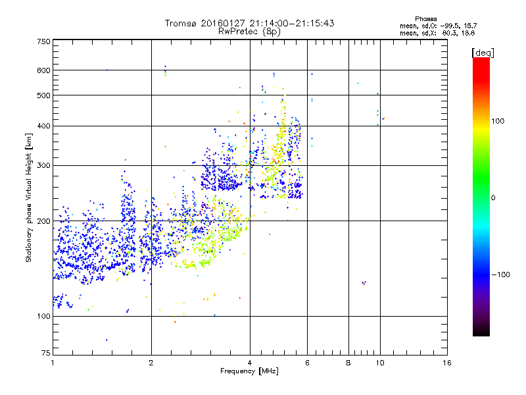Click the y-axis tick label "300"

(x=43, y=166)
